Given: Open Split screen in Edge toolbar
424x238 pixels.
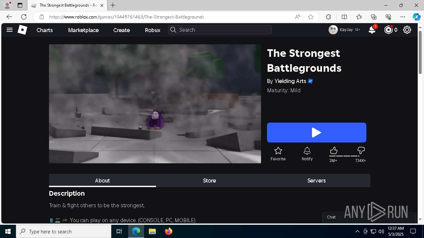Looking at the screenshot, I should [x=344, y=17].
